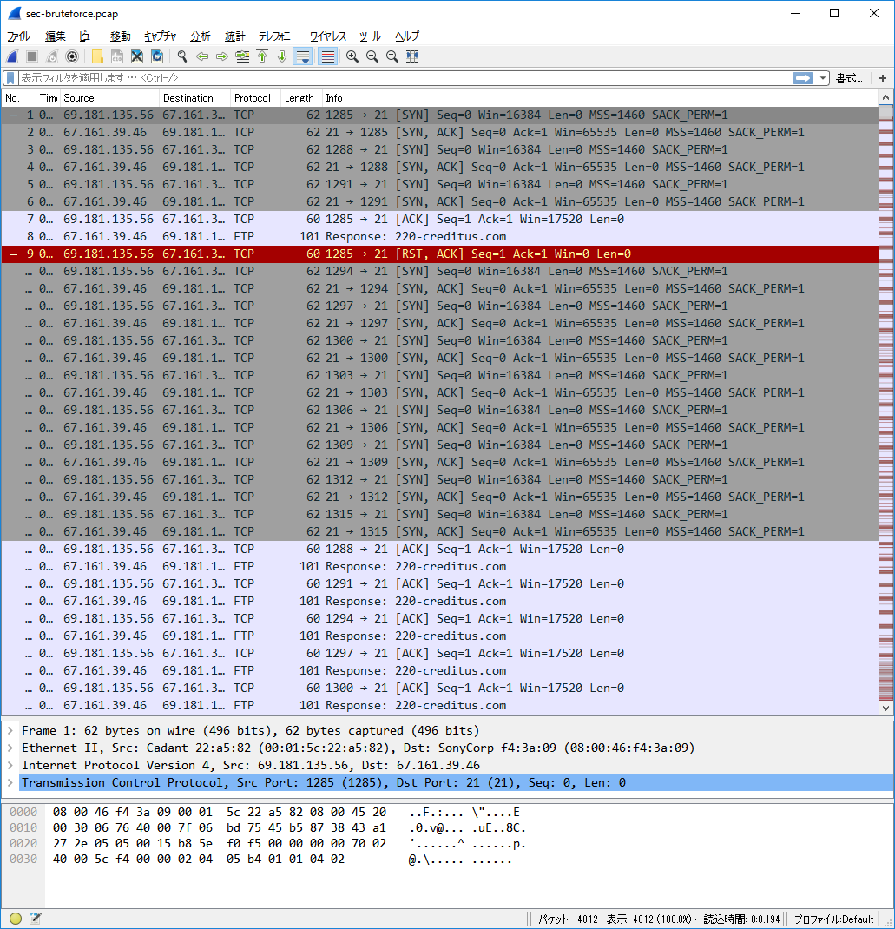Image resolution: width=895 pixels, height=929 pixels.
Task: Toggle auto-scroll during live capture
Action: click(303, 56)
